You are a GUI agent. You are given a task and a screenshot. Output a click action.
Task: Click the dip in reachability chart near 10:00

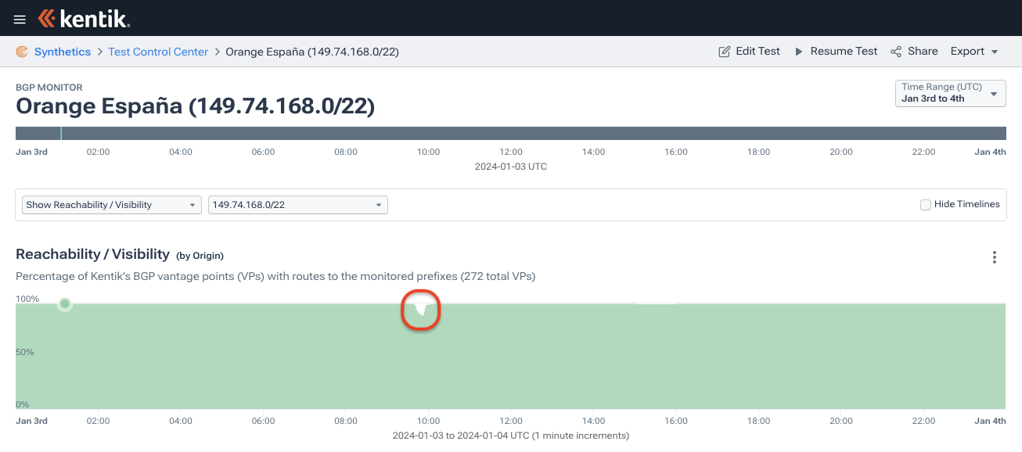point(421,310)
